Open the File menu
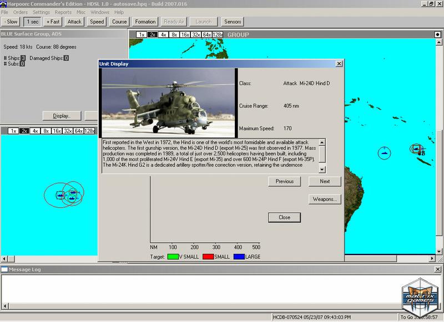Screen dimensions: 444x322 coord(4,12)
